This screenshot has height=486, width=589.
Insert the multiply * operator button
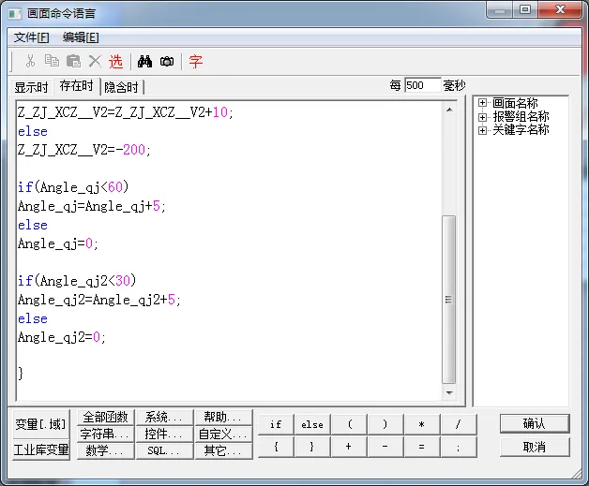click(422, 424)
